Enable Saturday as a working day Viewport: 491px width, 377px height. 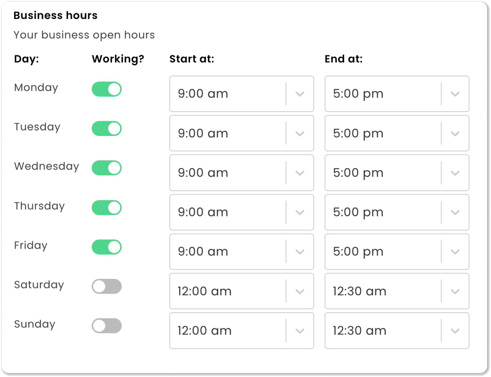pos(106,286)
